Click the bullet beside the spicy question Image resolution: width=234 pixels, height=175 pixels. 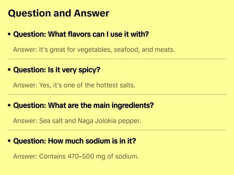click(x=10, y=70)
